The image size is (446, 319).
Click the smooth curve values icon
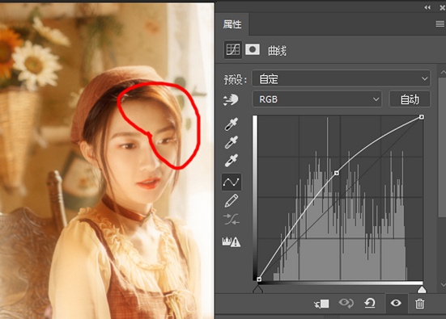point(231,220)
